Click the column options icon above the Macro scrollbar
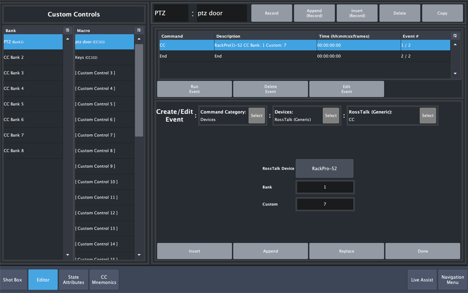This screenshot has height=293, width=468. coord(139,30)
